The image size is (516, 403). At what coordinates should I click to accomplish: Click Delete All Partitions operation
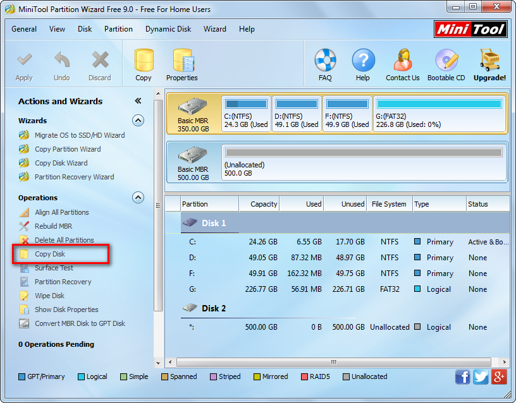point(64,240)
